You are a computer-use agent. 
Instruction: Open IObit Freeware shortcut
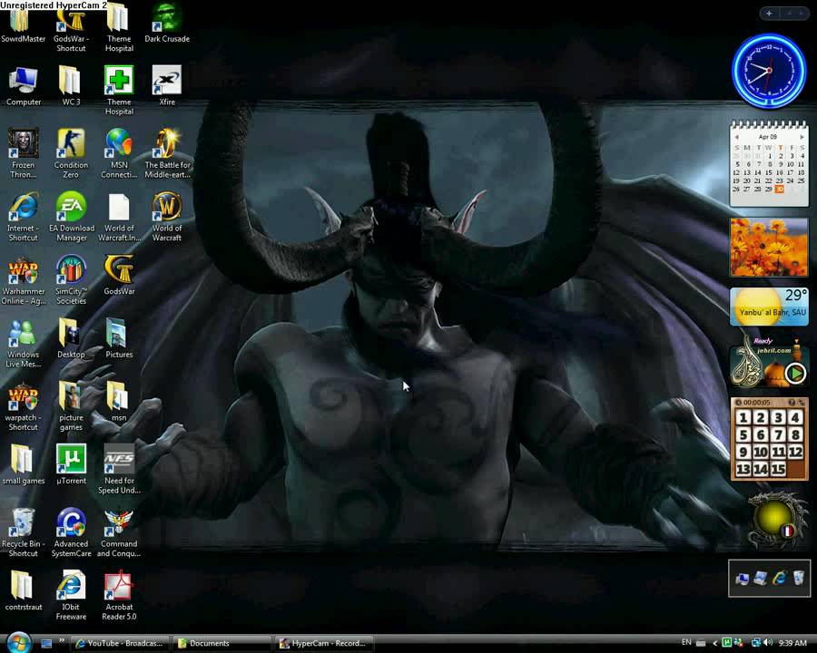[71, 595]
